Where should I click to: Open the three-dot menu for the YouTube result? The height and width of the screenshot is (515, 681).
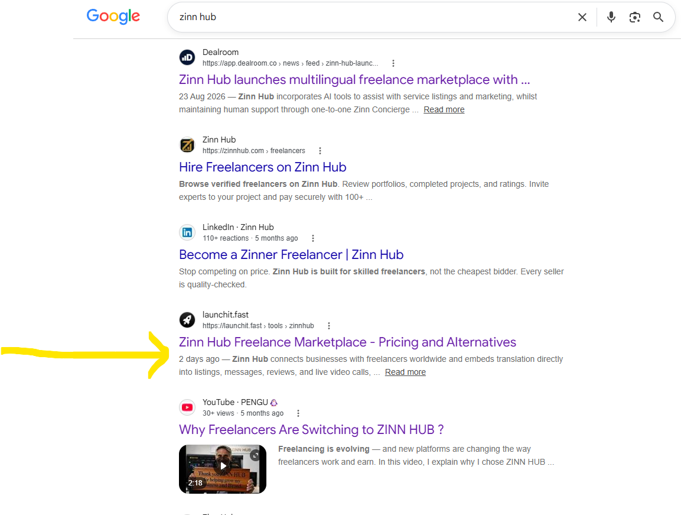pos(298,413)
